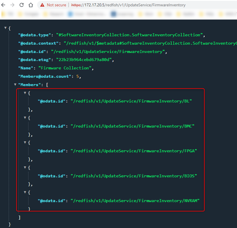Image resolution: width=237 pixels, height=228 pixels.
Task: Collapse the Members array
Action: pyautogui.click(x=15, y=85)
